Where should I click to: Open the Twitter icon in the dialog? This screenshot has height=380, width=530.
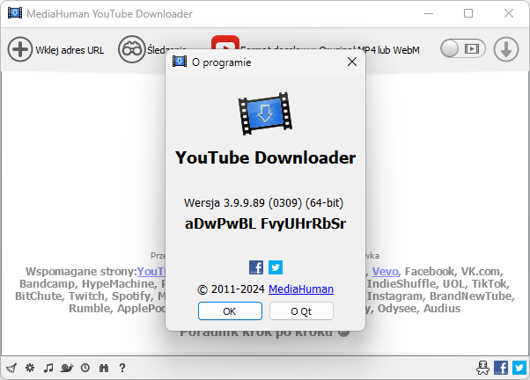276,267
